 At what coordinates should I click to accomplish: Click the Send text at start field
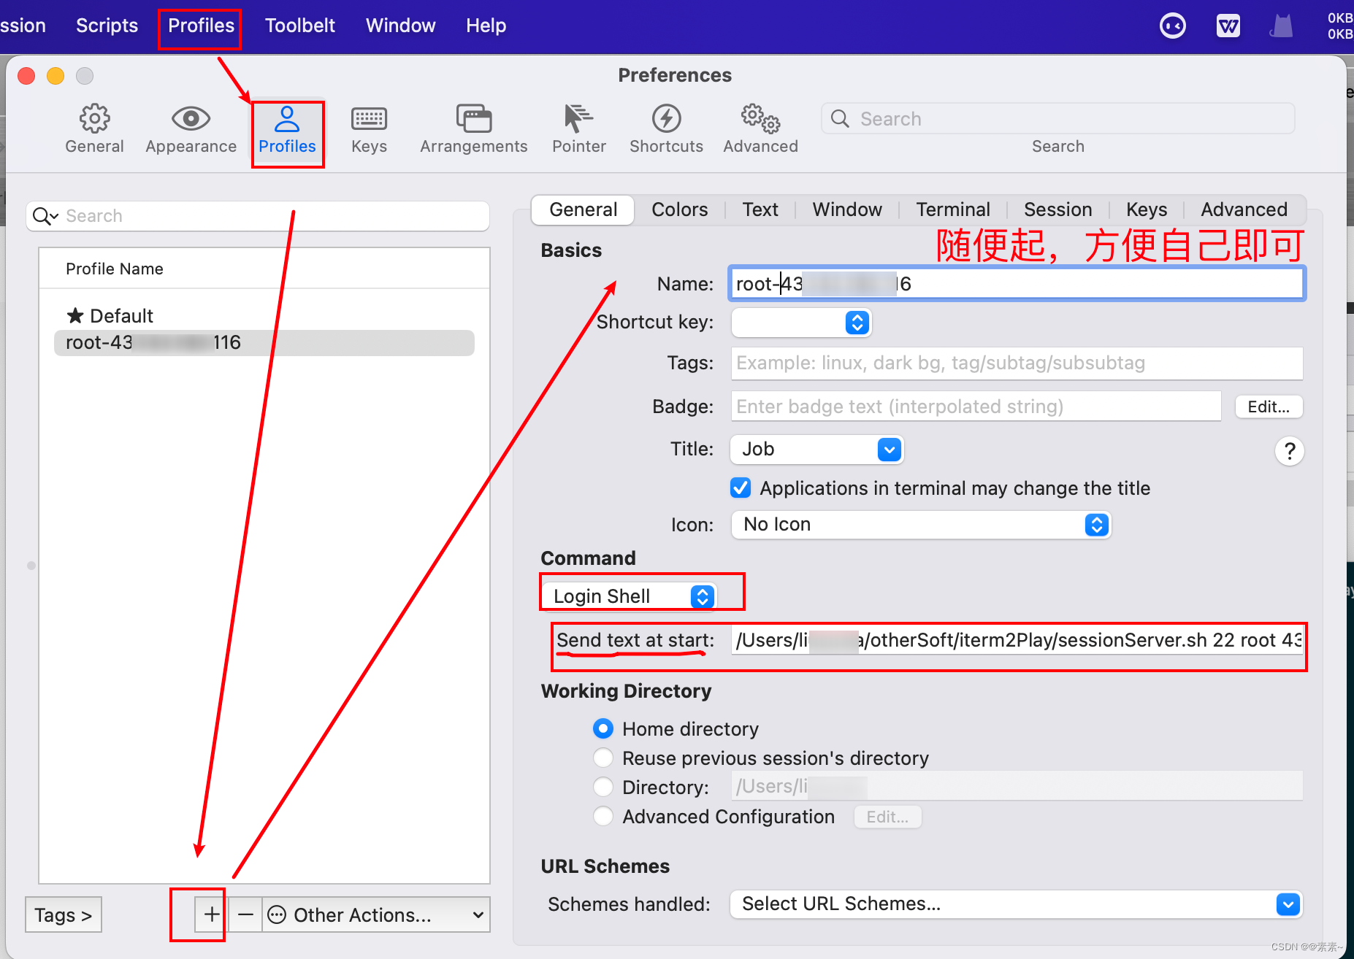tap(1018, 640)
